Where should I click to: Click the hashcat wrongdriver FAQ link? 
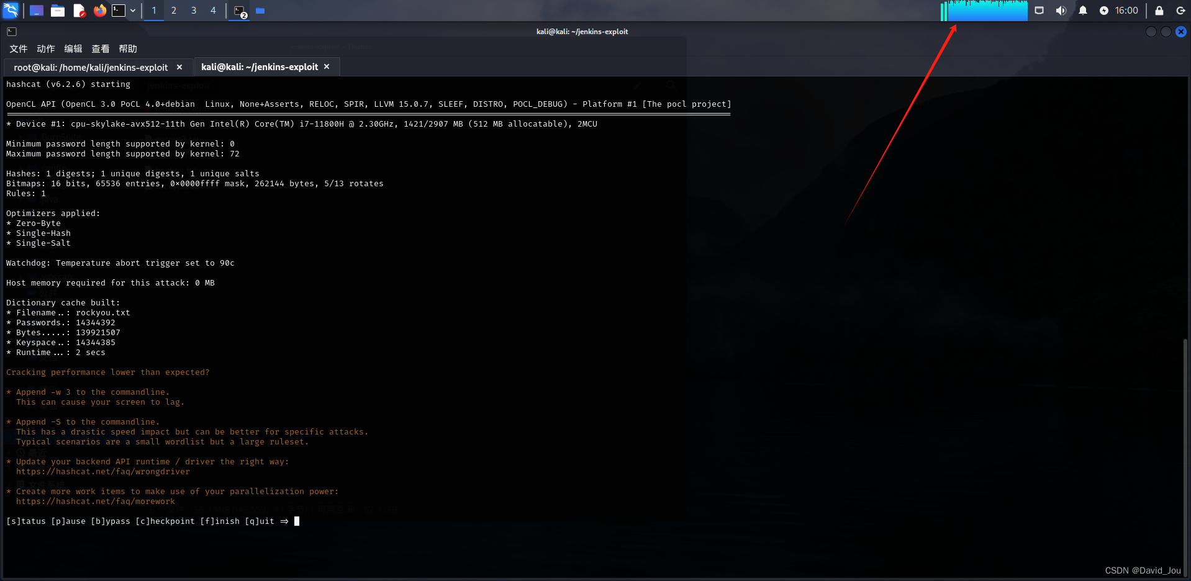click(103, 472)
